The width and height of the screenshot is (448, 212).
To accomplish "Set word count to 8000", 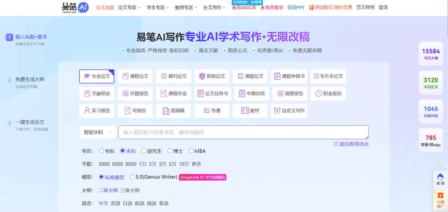I will (x=131, y=164).
